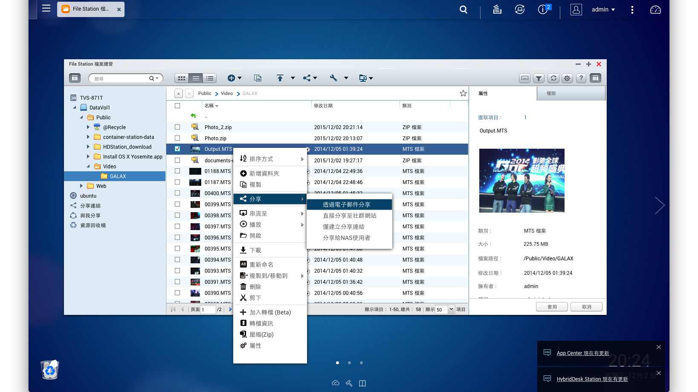Switch to detailed list view
This screenshot has height=392, width=698.
point(210,78)
